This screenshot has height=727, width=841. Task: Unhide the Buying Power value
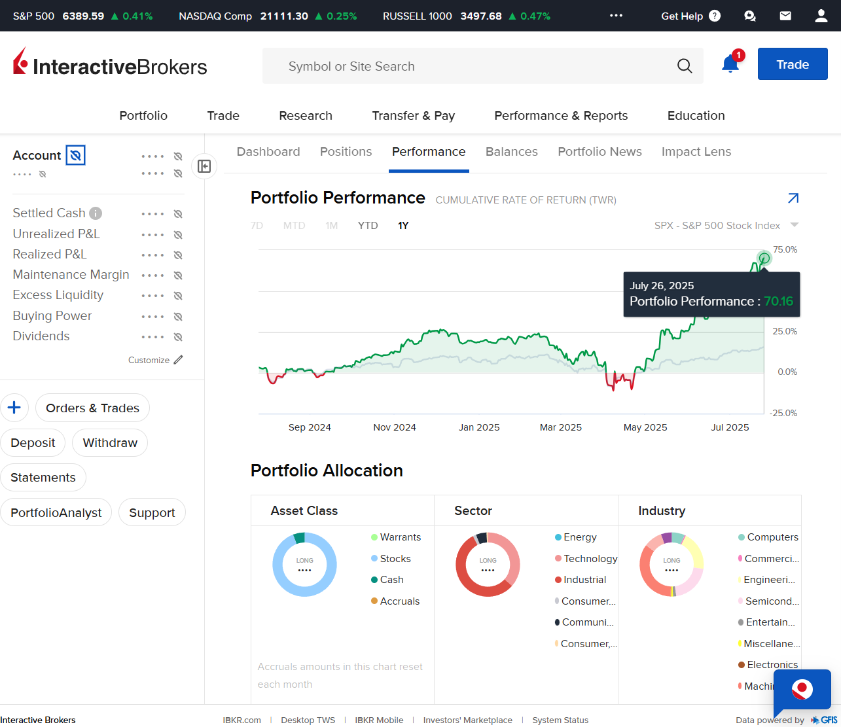click(x=178, y=317)
